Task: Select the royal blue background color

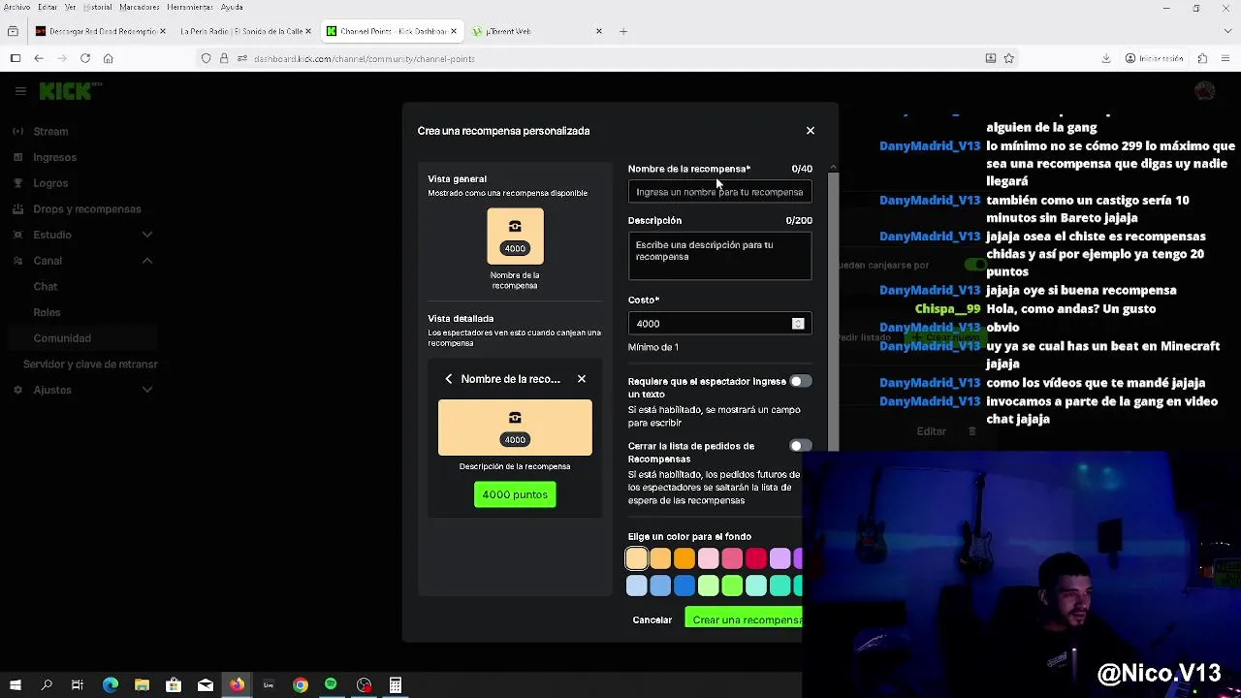Action: coord(684,586)
